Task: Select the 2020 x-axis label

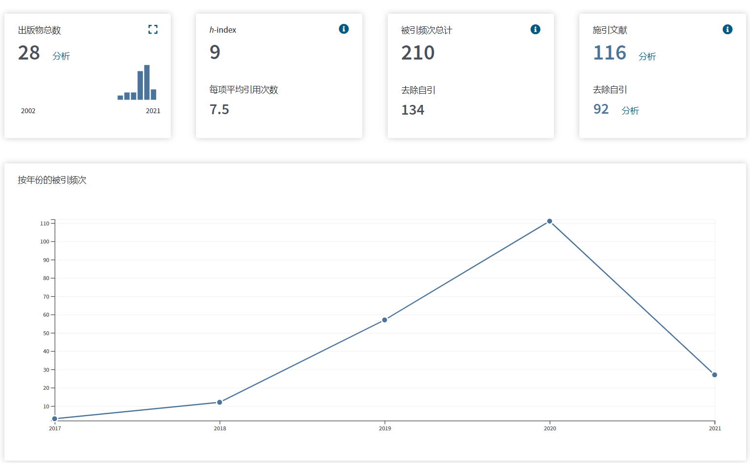Action: tap(550, 428)
